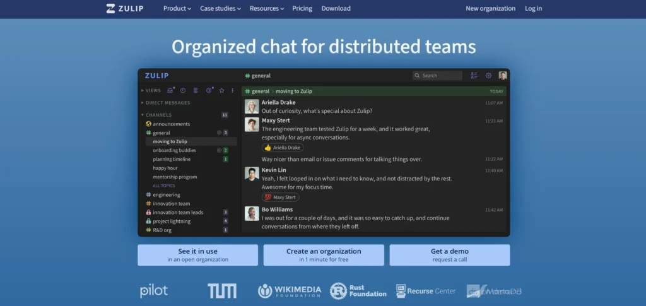Go to the Pricing page
This screenshot has height=306, width=646.
point(302,8)
